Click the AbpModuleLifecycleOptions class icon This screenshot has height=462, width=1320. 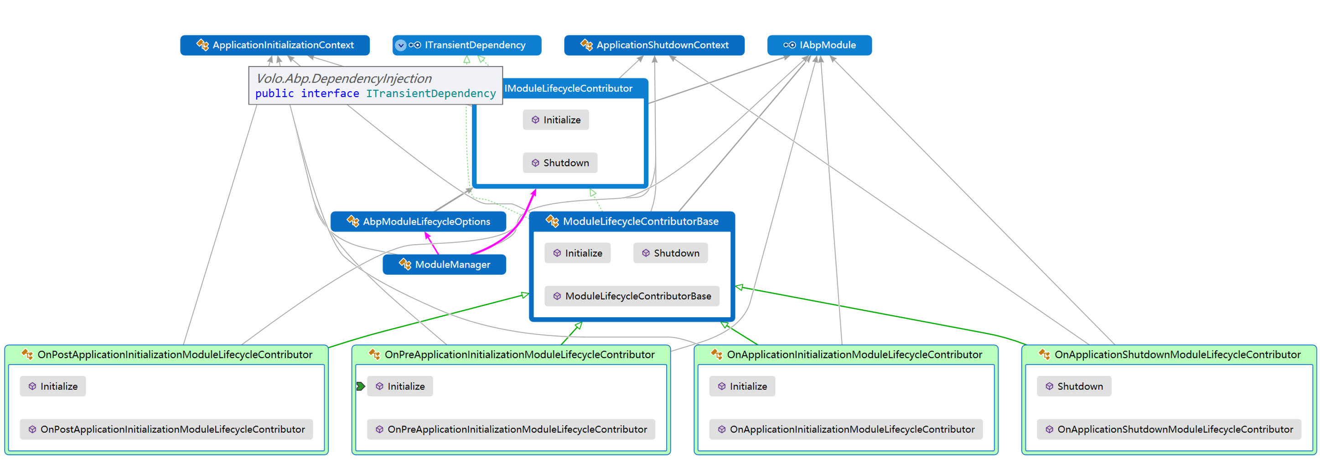[x=352, y=221]
